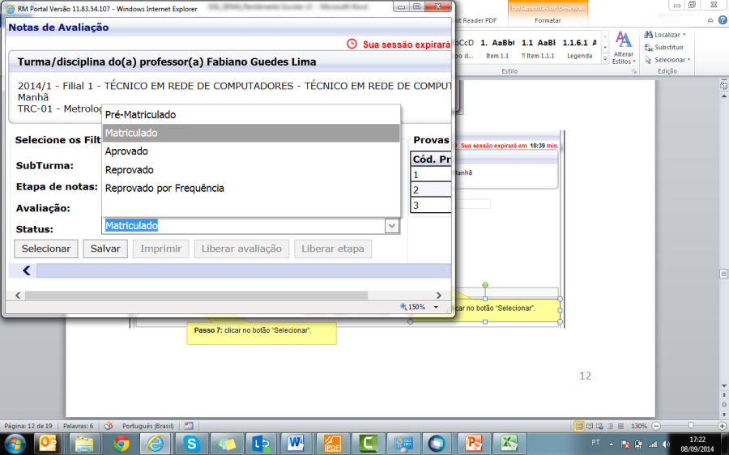Open the Localizar dropdown arrow
The height and width of the screenshot is (455, 729).
click(684, 35)
